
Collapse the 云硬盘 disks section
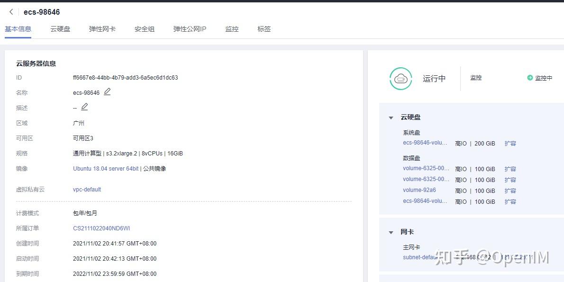[x=391, y=117]
